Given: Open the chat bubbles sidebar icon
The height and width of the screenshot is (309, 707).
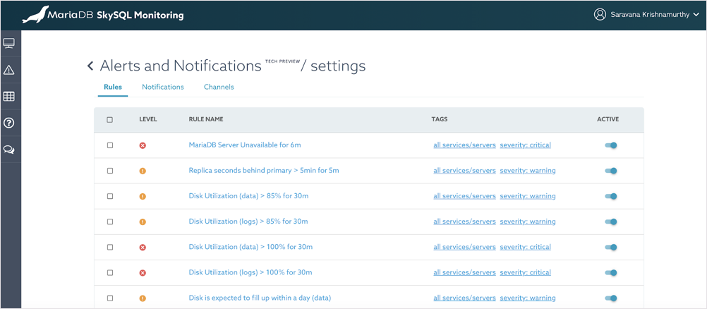Looking at the screenshot, I should (x=9, y=150).
